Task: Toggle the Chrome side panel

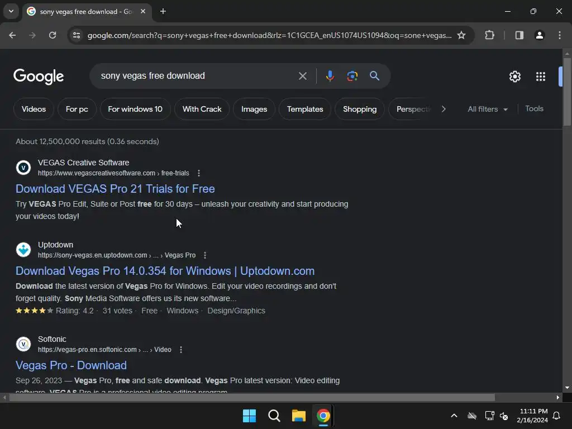Action: pos(519,35)
